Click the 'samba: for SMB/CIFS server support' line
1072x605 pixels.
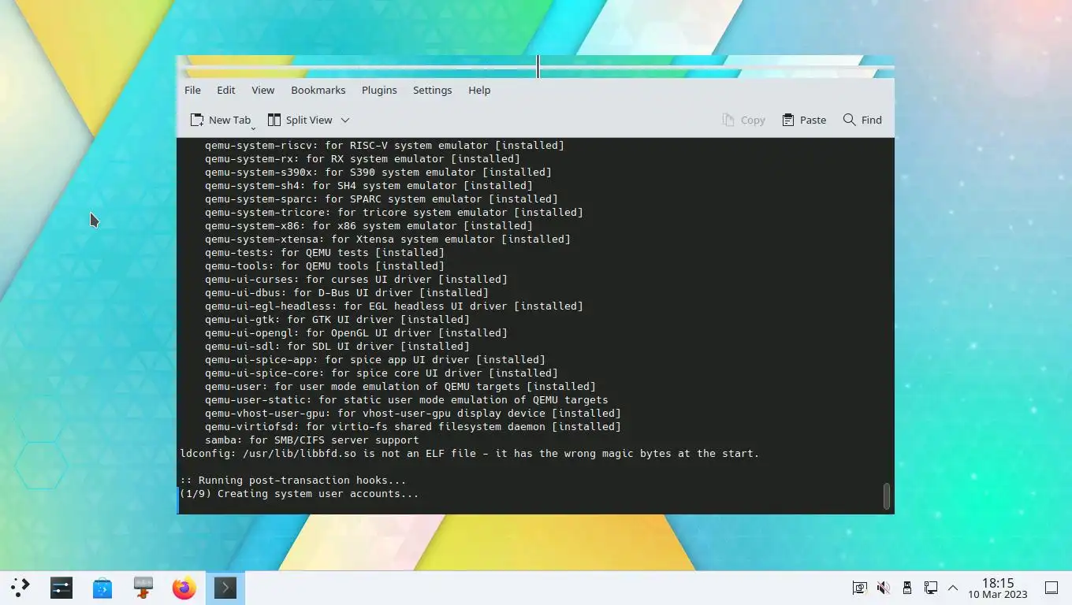(312, 440)
